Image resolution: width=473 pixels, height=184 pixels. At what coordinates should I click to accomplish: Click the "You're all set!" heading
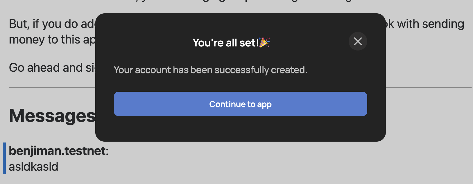[225, 43]
